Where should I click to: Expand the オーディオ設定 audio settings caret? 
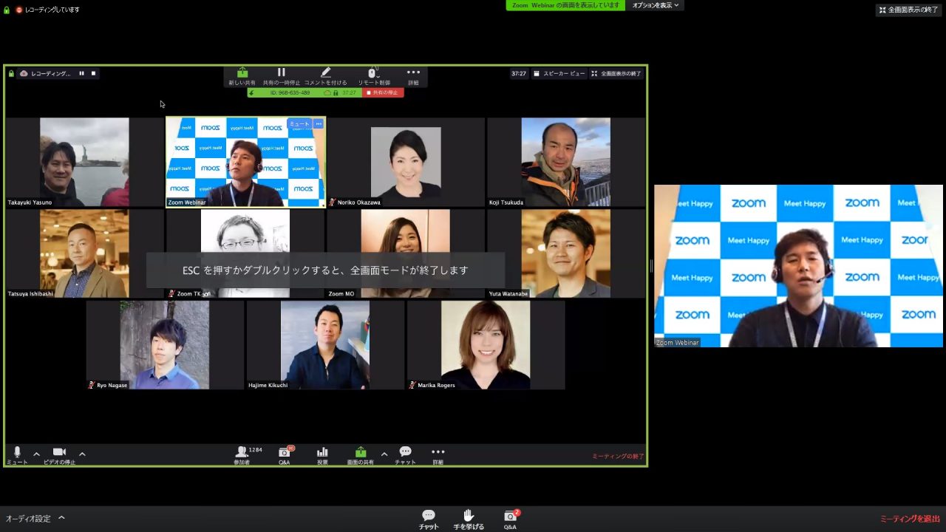coord(61,518)
